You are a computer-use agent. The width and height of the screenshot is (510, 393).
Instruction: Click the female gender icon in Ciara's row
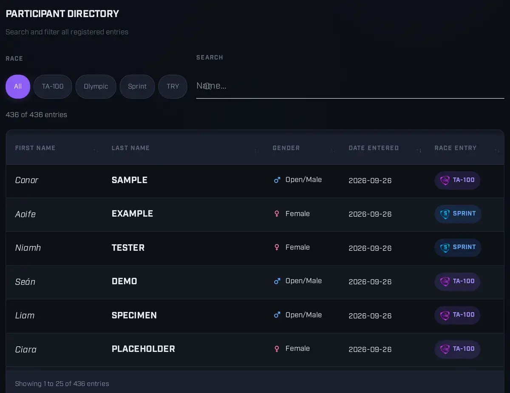(x=277, y=349)
